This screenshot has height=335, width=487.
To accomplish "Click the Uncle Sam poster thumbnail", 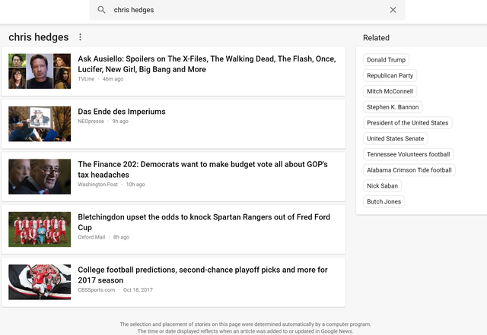I will click(40, 124).
